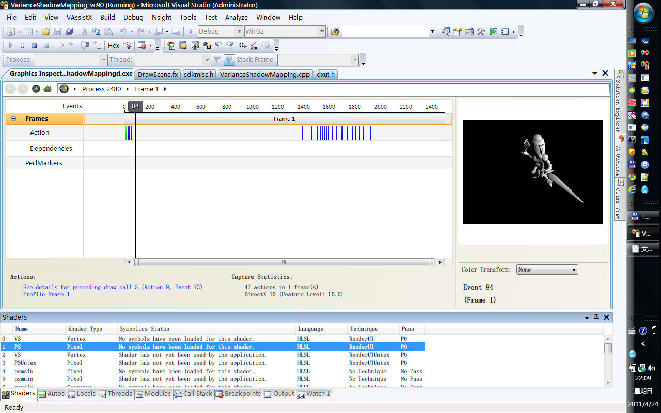Toggle the highlighted thread filter icon
The height and width of the screenshot is (413, 661).
[229, 60]
